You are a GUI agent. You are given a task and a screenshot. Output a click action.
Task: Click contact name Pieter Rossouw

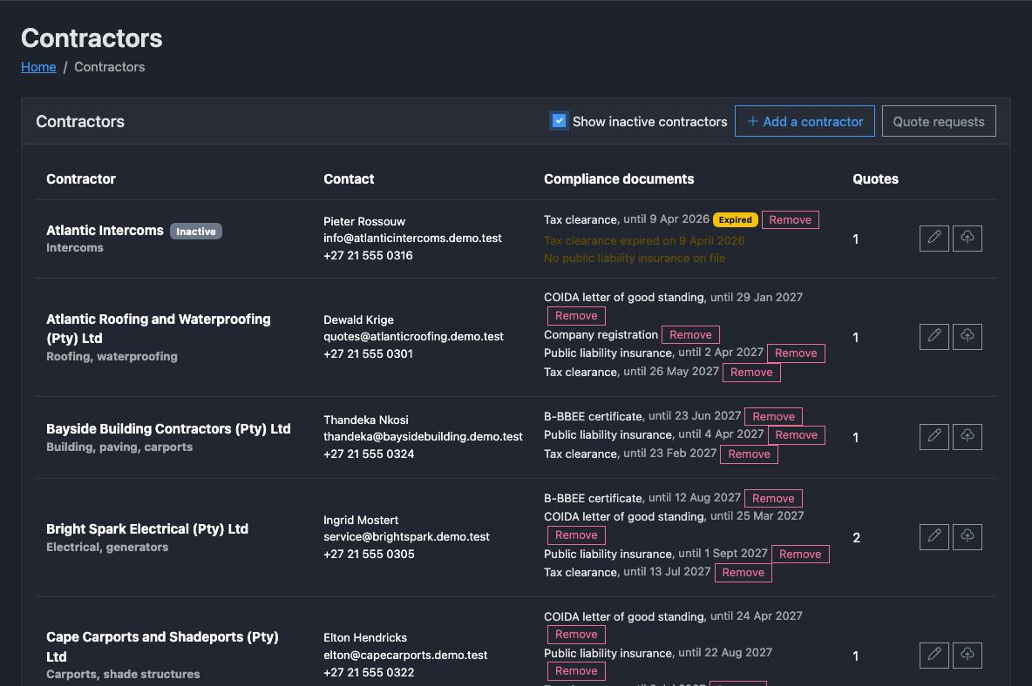tap(364, 221)
